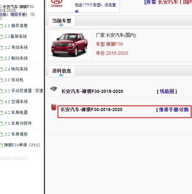Select tree item 2.3 制动系统

(x=16, y=58)
